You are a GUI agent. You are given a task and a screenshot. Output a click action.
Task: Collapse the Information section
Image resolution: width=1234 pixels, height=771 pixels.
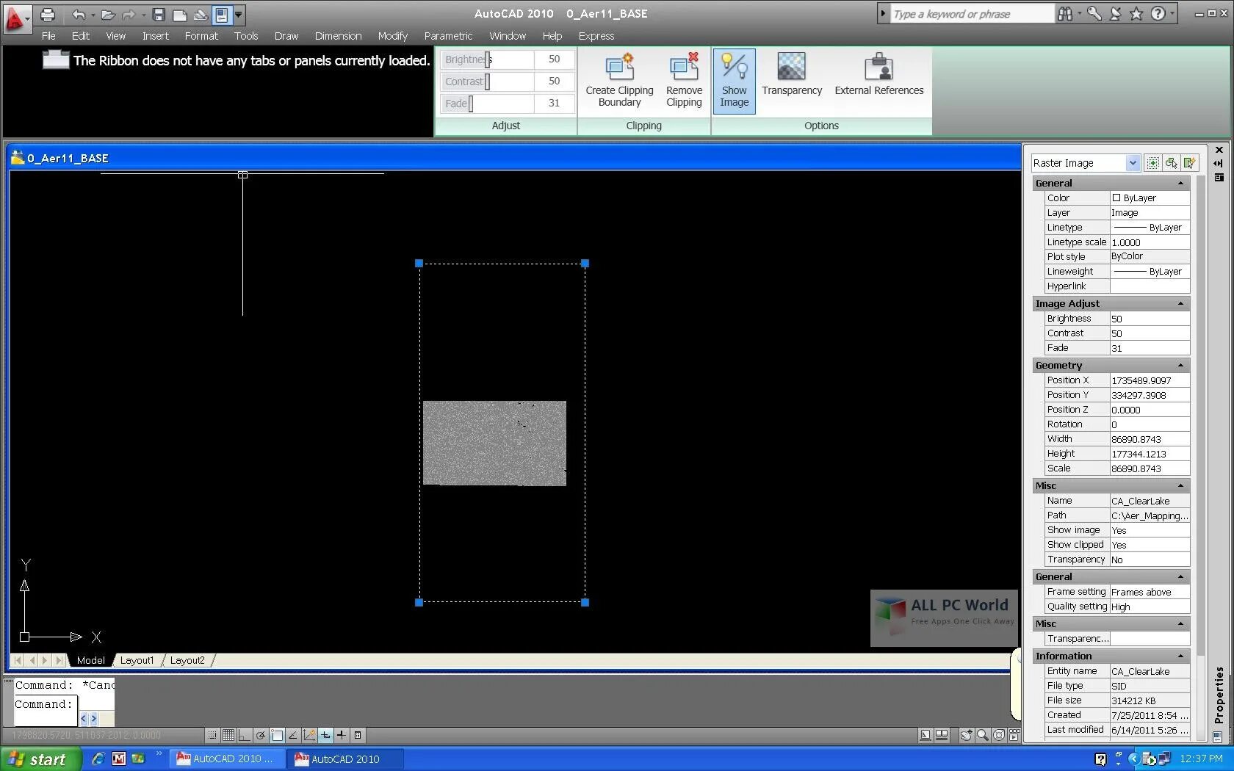tap(1181, 656)
